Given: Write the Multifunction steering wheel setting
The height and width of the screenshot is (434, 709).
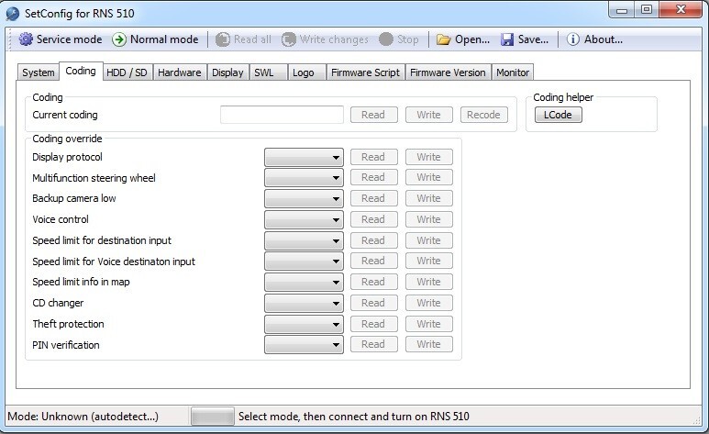Looking at the screenshot, I should coord(428,177).
